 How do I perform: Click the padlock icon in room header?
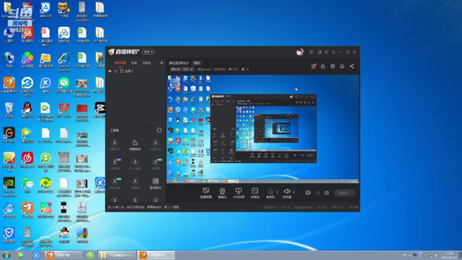tap(323, 66)
